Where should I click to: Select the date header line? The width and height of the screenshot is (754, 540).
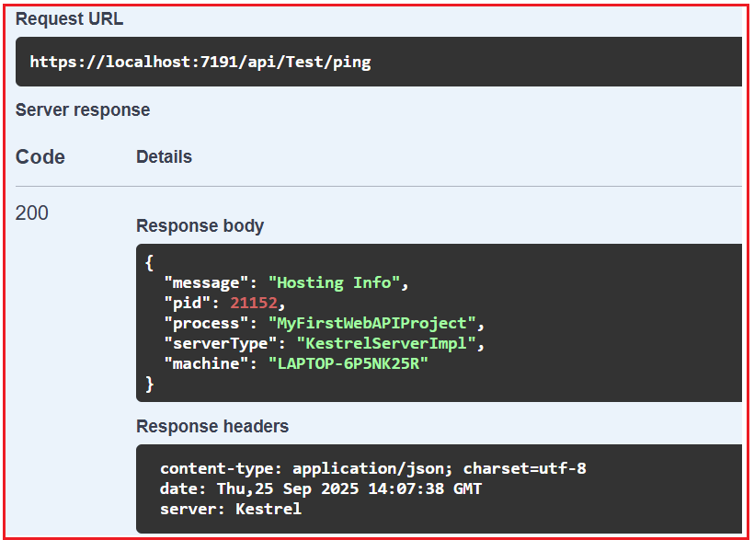tap(321, 488)
